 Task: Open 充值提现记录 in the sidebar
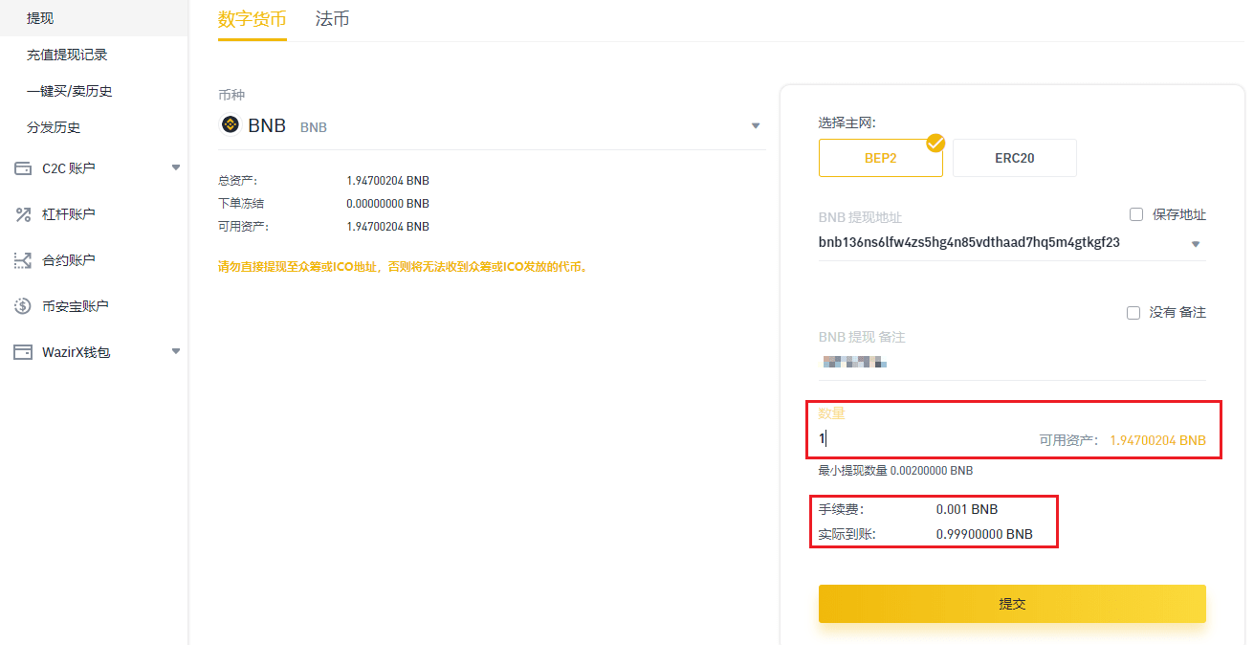point(67,55)
